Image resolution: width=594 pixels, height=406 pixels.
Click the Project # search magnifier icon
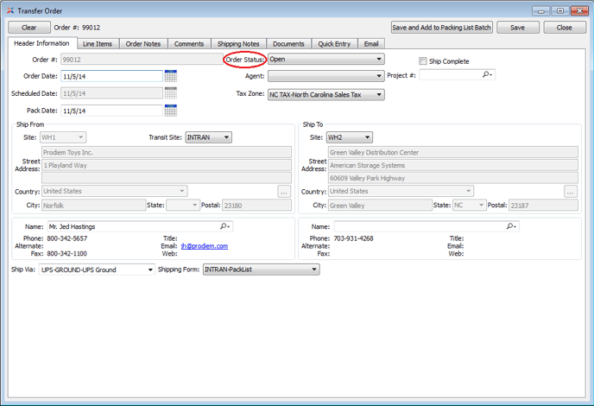click(x=488, y=76)
